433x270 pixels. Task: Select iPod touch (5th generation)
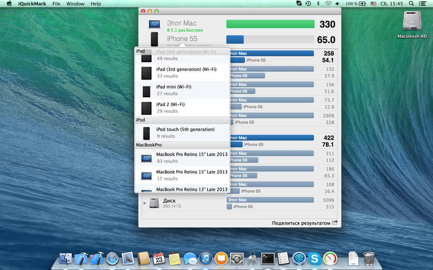click(x=182, y=133)
